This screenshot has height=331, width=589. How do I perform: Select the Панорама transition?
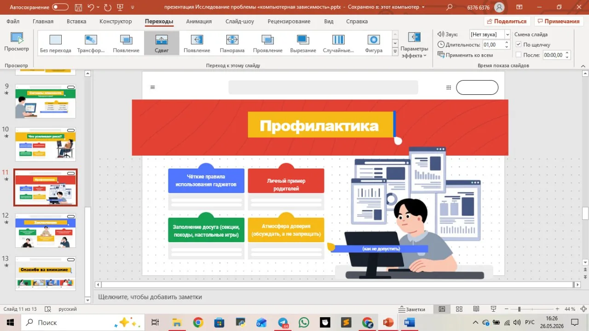[x=232, y=43]
